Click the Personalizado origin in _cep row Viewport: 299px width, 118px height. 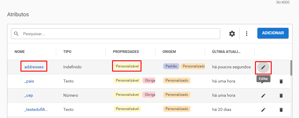(x=177, y=94)
